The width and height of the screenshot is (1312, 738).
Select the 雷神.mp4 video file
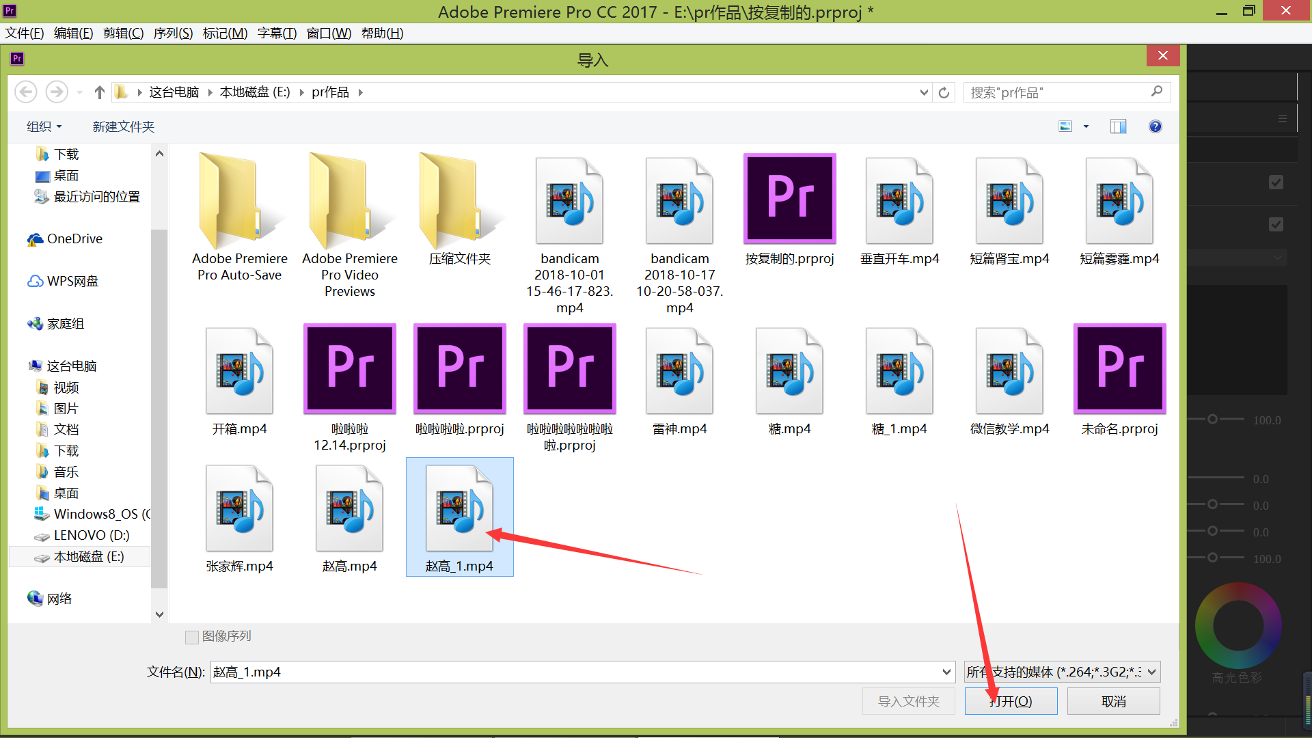[680, 371]
